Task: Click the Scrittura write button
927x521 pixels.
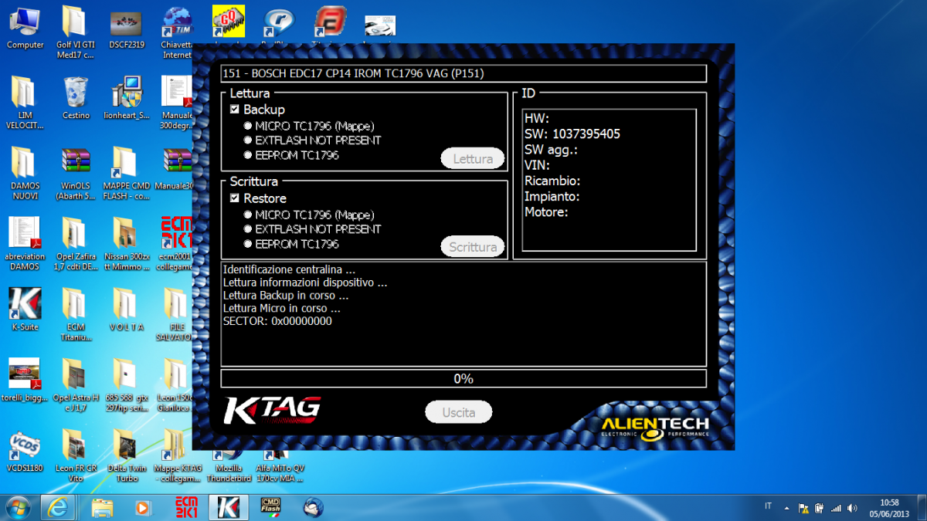Action: 473,247
